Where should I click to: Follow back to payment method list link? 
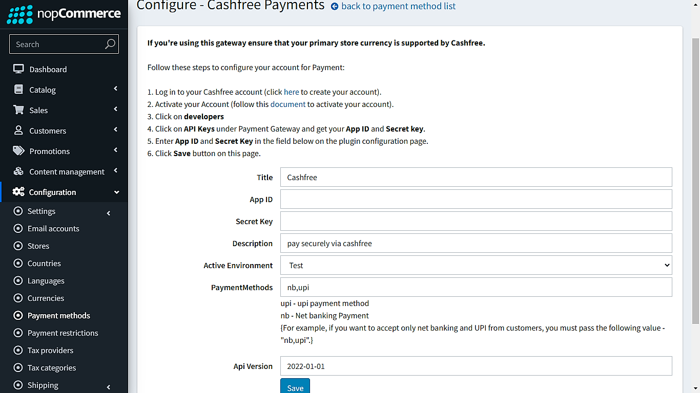(398, 6)
